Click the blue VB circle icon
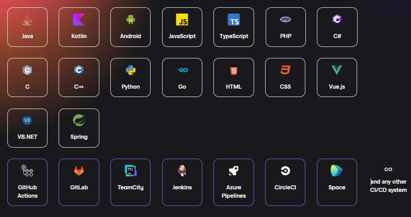 pyautogui.click(x=27, y=120)
